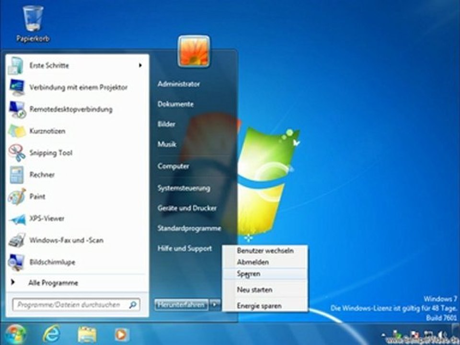Click the arrow next to Herunterfahren
Image resolution: width=460 pixels, height=345 pixels.
click(215, 305)
